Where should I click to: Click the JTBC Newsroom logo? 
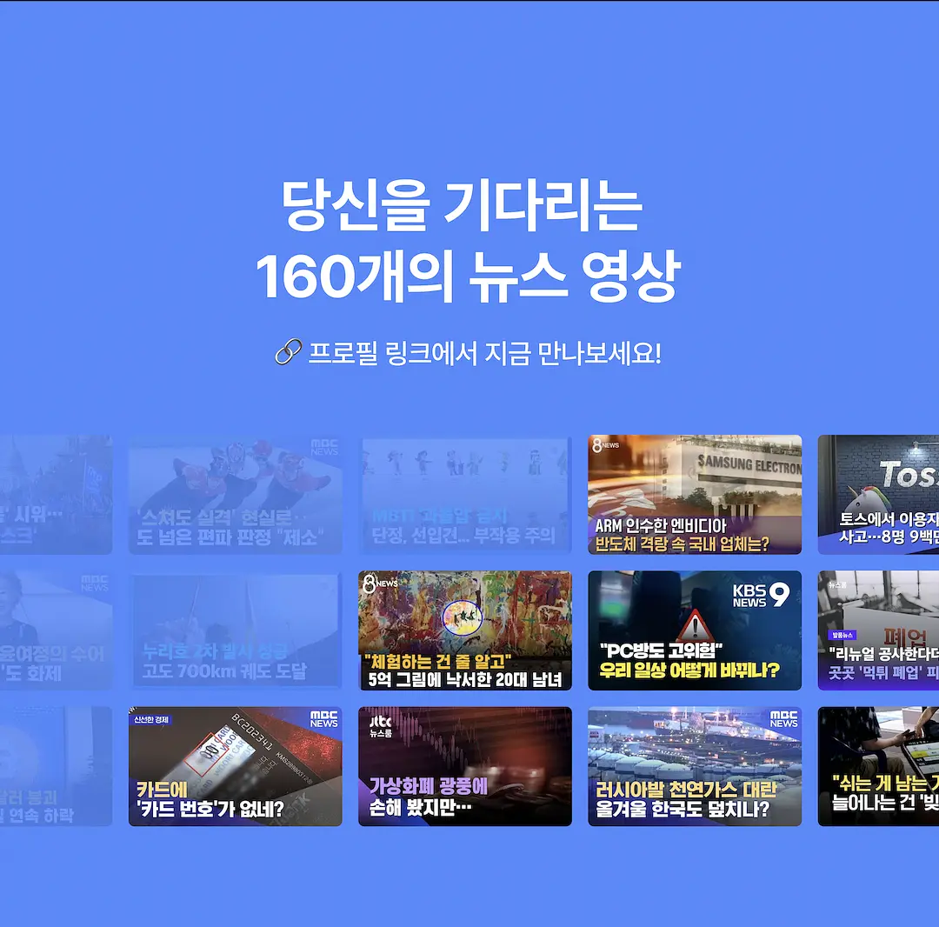tap(380, 726)
